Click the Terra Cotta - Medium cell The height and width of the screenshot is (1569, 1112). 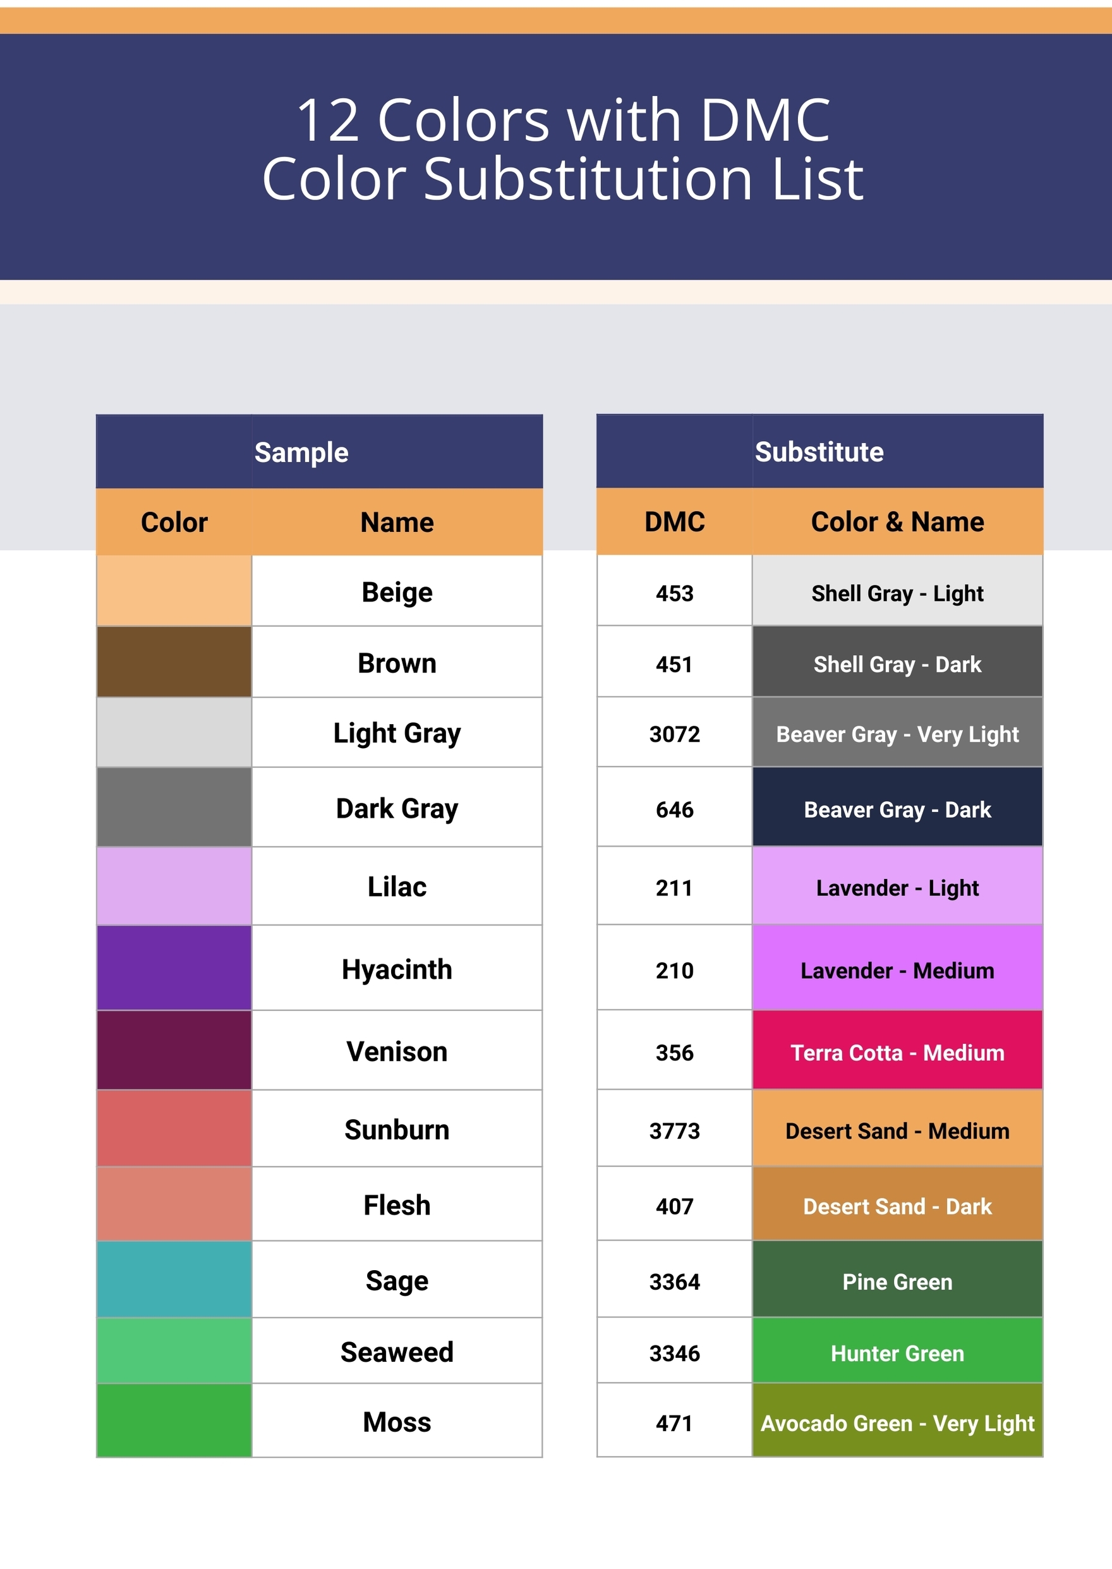pos(897,1049)
